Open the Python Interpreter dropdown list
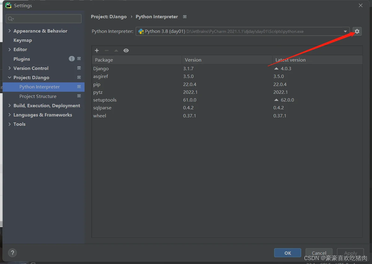Image resolution: width=372 pixels, height=264 pixels. (345, 31)
